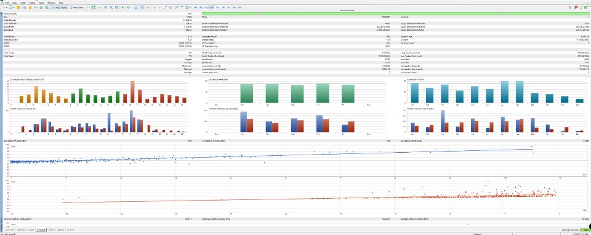Open the Help menu

61,2
